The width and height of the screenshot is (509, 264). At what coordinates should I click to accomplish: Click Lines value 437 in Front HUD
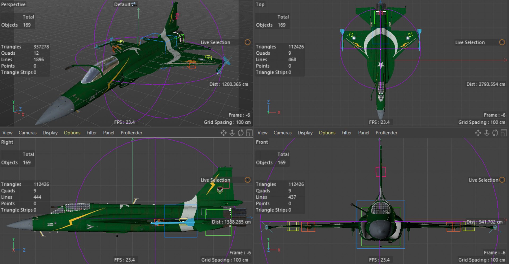[292, 197]
